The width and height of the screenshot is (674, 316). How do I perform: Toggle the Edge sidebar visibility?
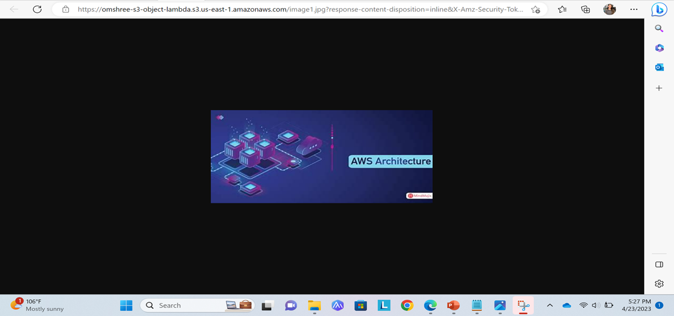click(659, 264)
